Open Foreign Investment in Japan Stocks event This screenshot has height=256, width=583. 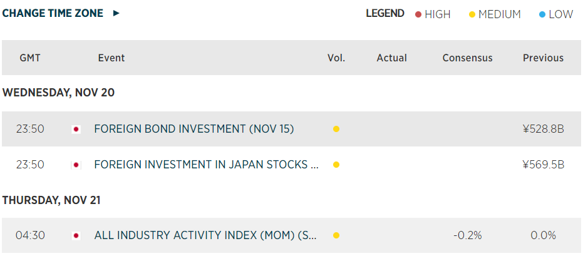[201, 165]
